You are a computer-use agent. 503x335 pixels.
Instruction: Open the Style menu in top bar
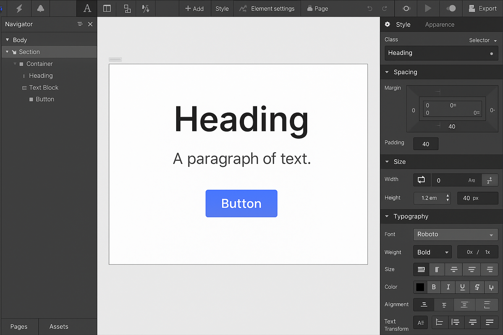tap(222, 9)
